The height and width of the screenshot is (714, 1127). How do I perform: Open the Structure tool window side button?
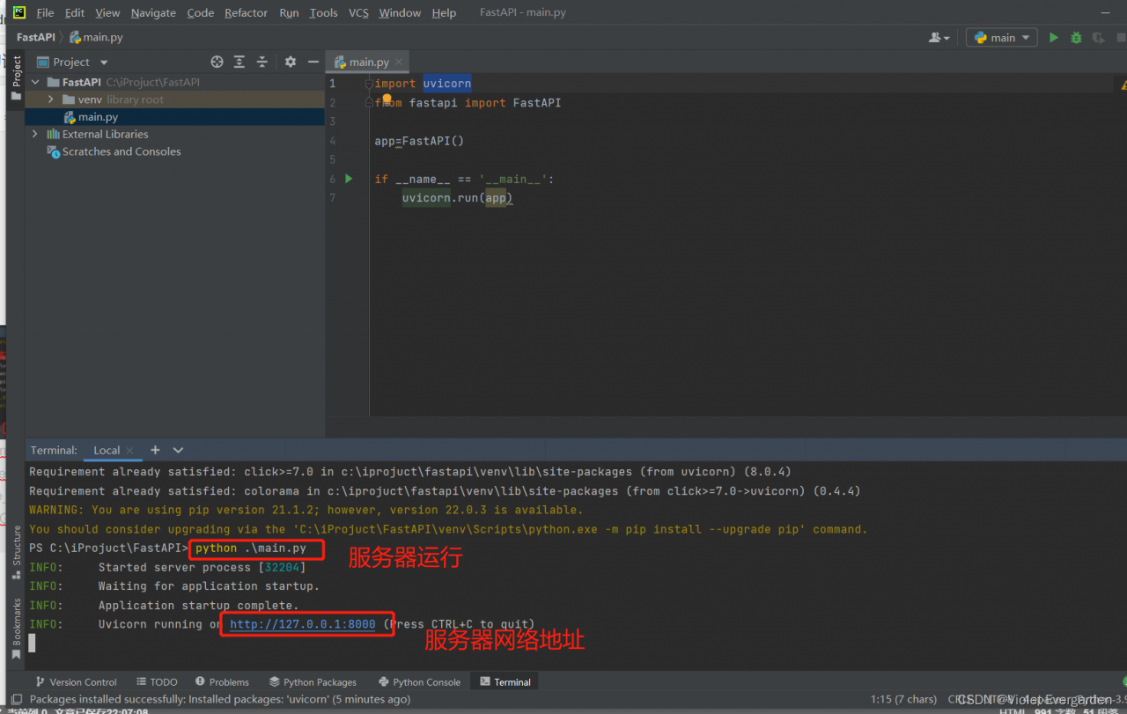coord(16,552)
